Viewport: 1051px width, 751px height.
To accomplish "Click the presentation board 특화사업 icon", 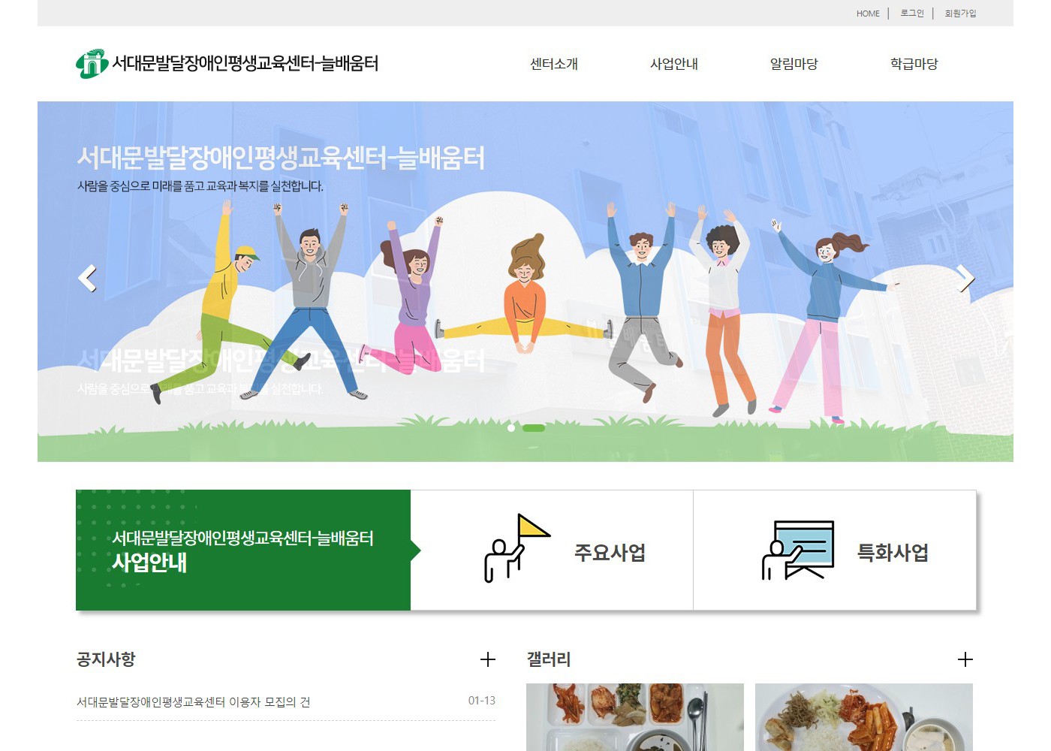I will (797, 550).
